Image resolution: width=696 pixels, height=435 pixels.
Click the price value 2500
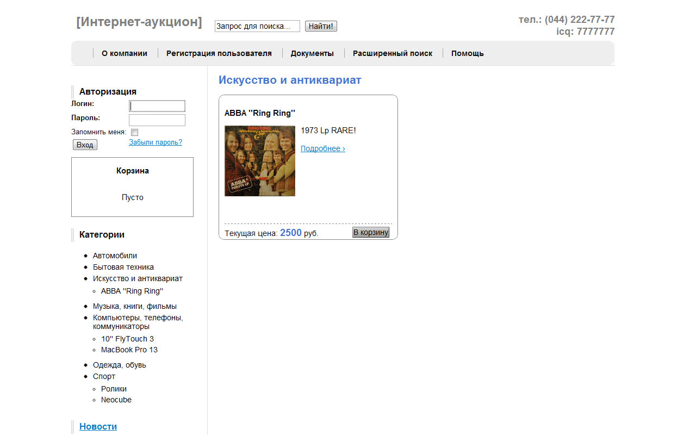click(291, 233)
